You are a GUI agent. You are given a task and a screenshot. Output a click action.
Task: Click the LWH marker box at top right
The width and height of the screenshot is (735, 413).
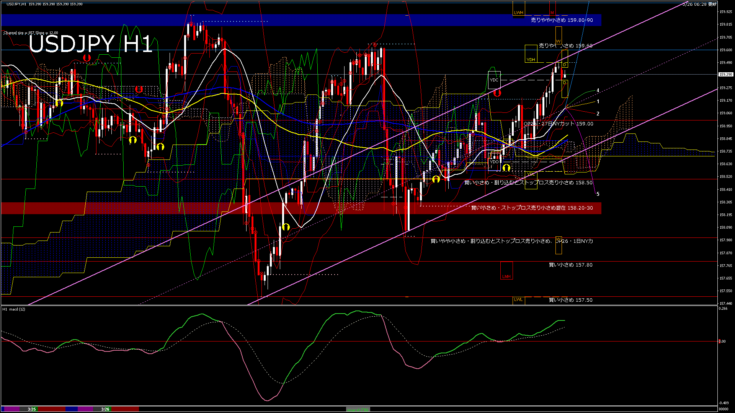pos(519,12)
